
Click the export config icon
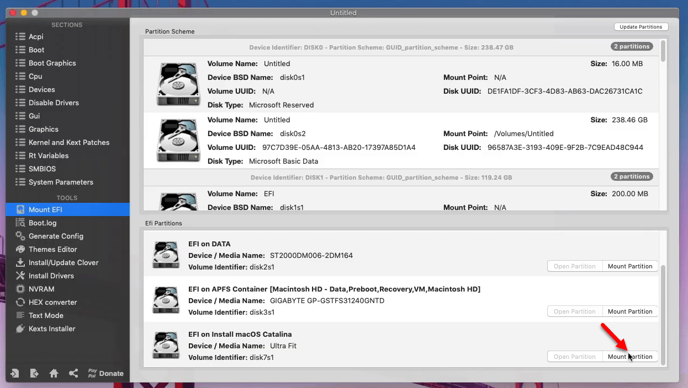coord(34,373)
